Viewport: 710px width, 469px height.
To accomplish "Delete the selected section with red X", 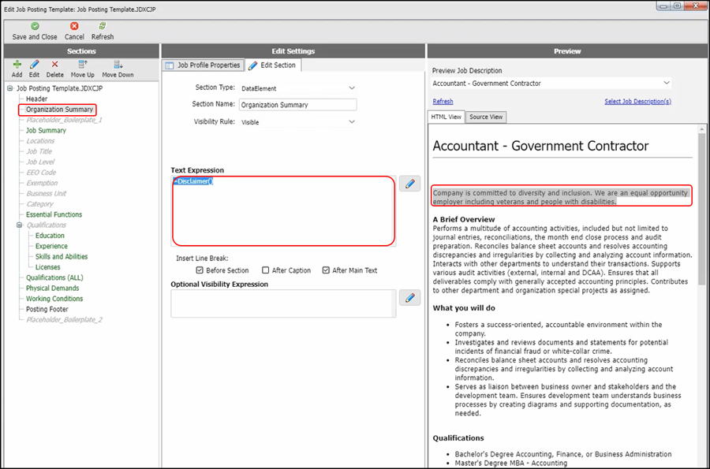I will pyautogui.click(x=54, y=65).
